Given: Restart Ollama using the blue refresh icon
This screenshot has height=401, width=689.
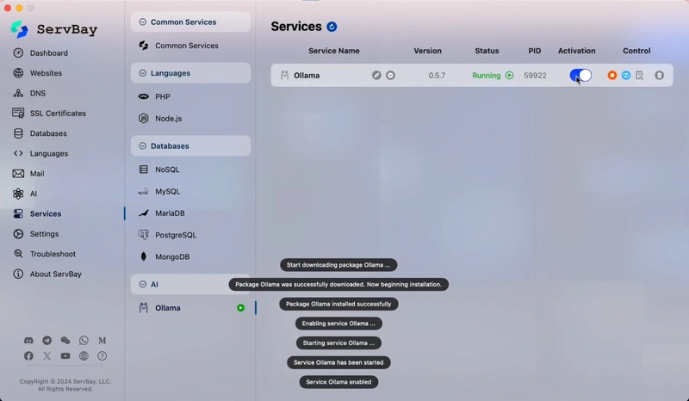Looking at the screenshot, I should pos(626,75).
